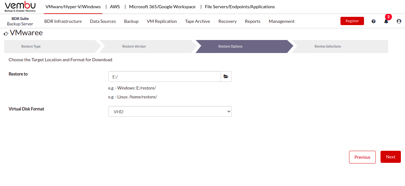
Task: Jump to the Restore Version step
Action: point(134,46)
